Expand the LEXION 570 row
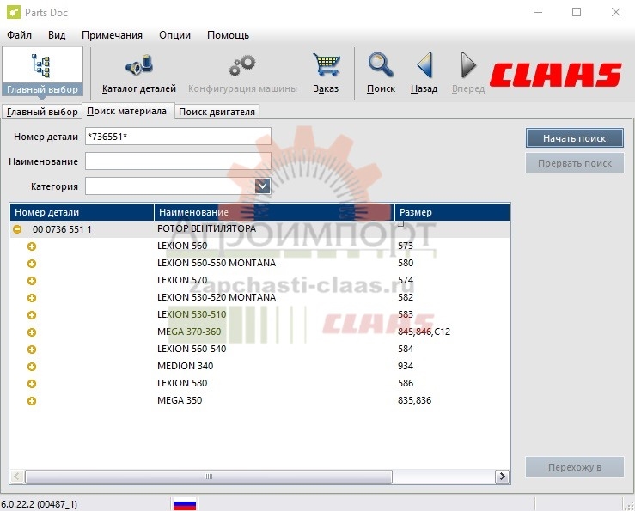The image size is (635, 511). (x=32, y=281)
